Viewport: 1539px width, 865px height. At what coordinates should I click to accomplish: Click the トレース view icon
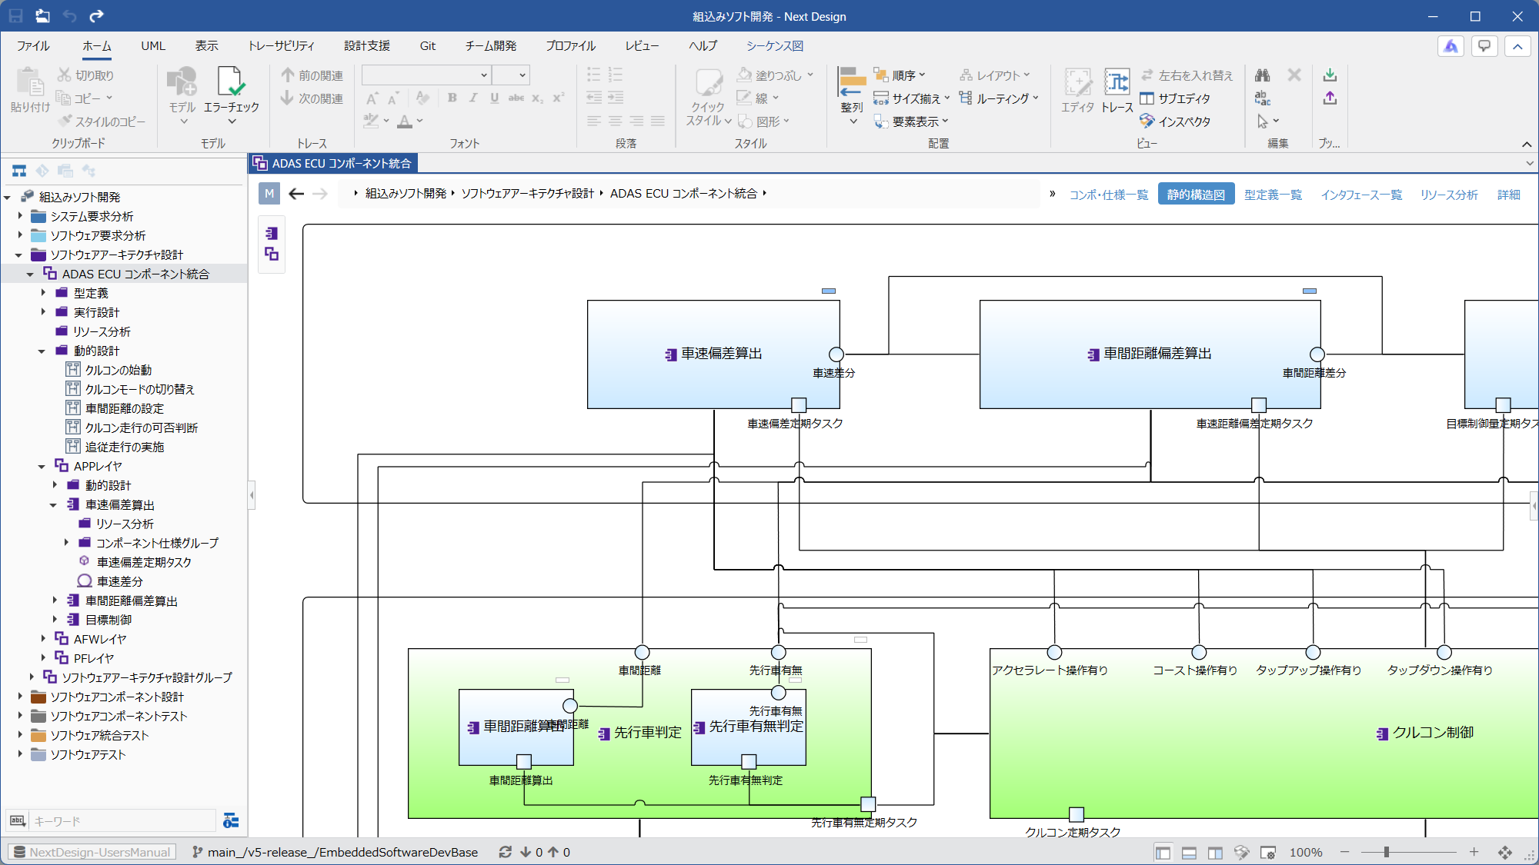coord(1117,91)
